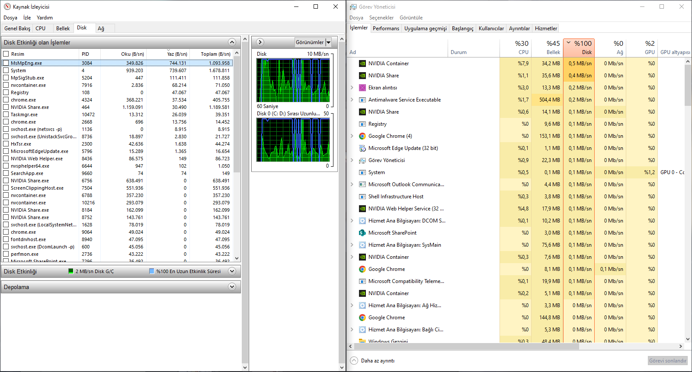Open Dosya menu in Kaynak İzleyicisi
692x372 pixels.
point(10,18)
